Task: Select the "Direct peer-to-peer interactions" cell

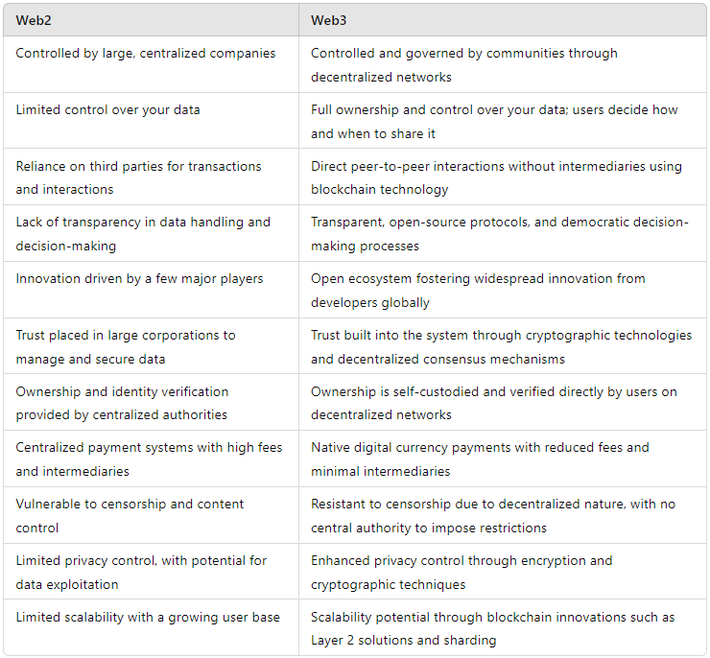Action: [496, 177]
